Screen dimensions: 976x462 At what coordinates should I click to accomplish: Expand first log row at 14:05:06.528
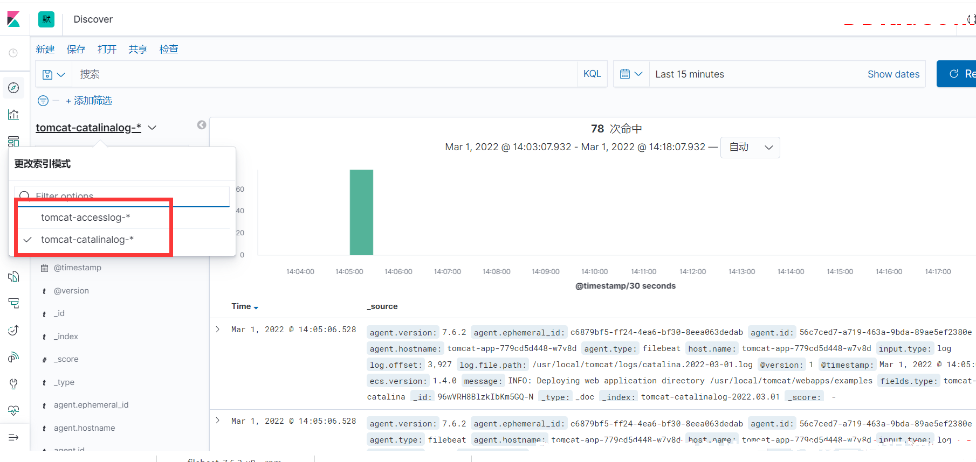tap(218, 330)
